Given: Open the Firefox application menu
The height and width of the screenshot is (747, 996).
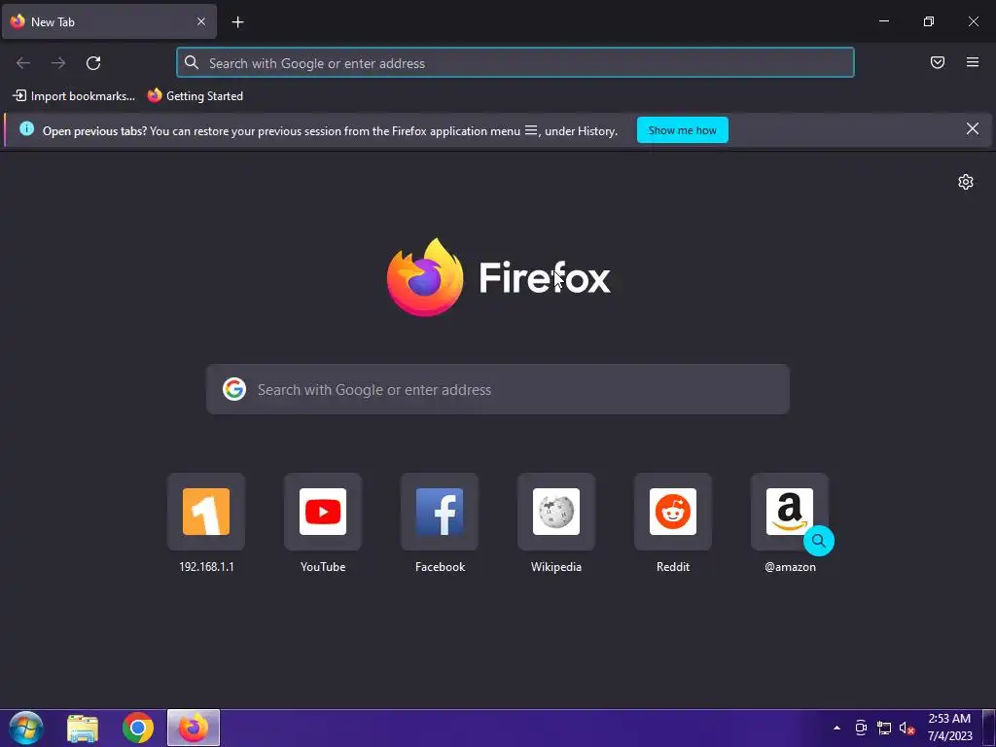Looking at the screenshot, I should tap(973, 62).
